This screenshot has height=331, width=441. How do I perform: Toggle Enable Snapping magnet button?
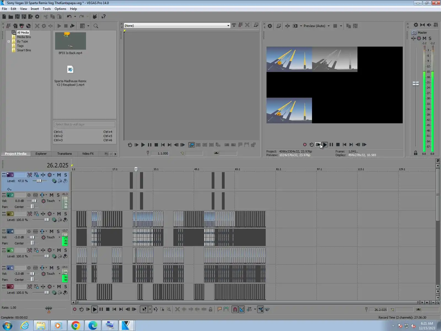[235, 309]
